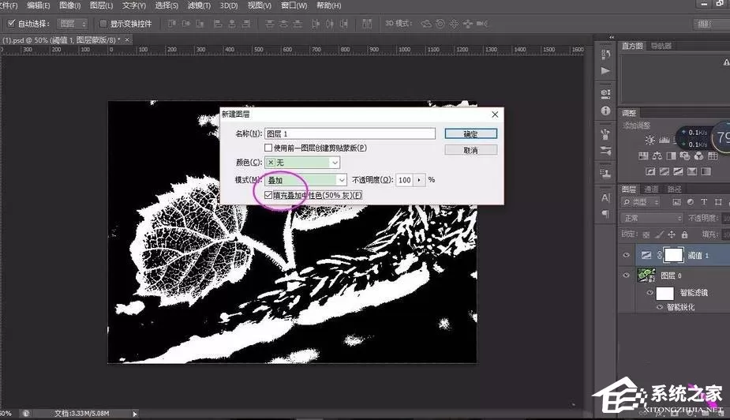Open the Brush panel icon in the dock

pos(605,151)
